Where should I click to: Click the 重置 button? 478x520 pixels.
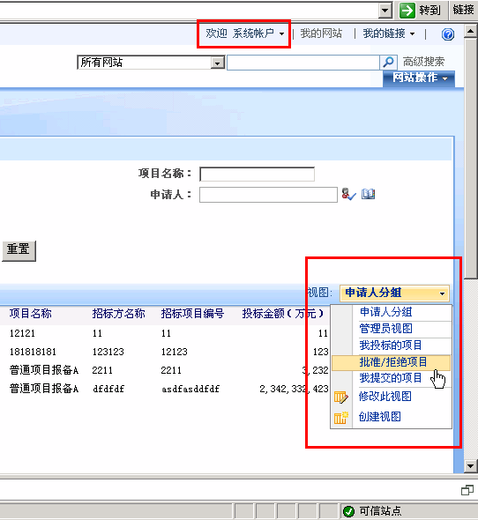[19, 250]
